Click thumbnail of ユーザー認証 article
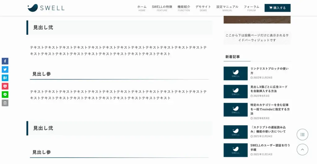Image resolution: width=317 pixels, height=164 pixels. click(x=236, y=150)
